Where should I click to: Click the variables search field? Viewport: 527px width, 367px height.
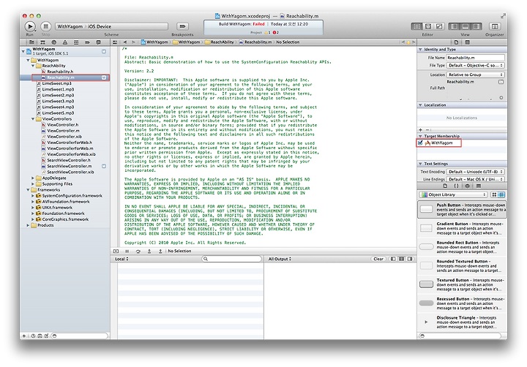pyautogui.click(x=231, y=259)
